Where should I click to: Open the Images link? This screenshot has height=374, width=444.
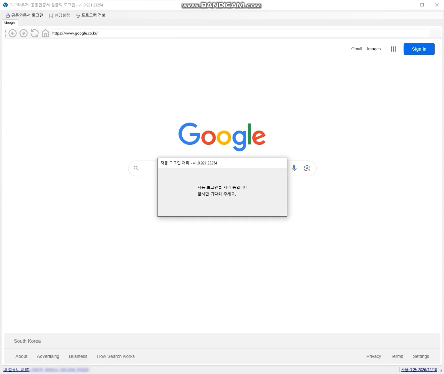374,49
